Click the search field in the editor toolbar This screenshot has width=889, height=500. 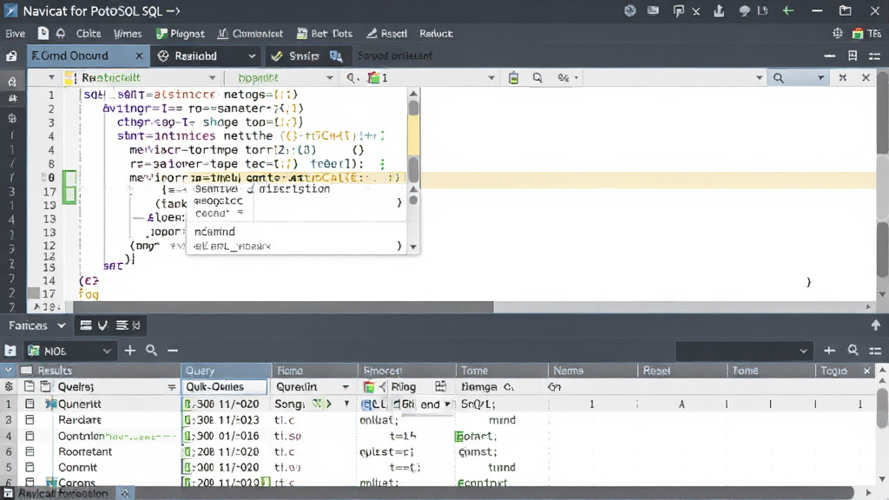(797, 77)
